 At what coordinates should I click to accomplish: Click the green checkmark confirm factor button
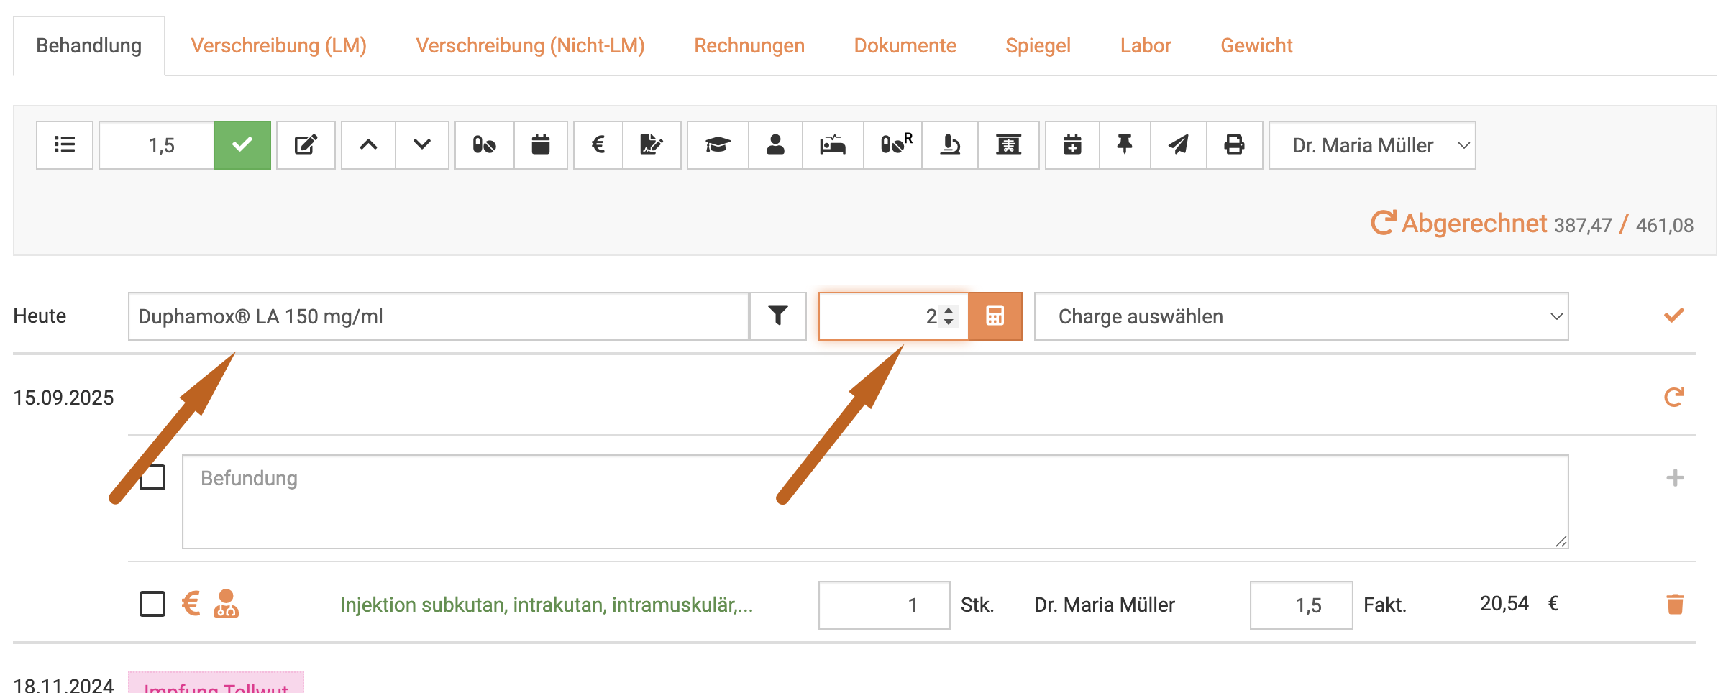point(242,145)
